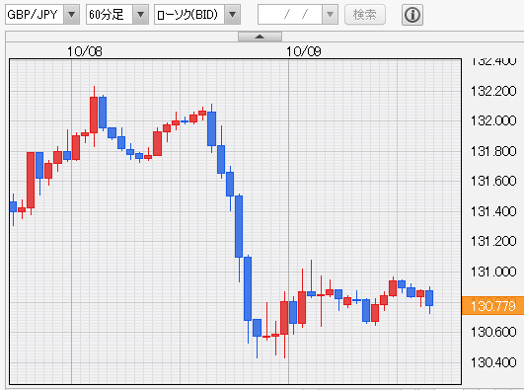Click the 131.800 price axis label
Screen dimensions: 524x390
pyautogui.click(x=493, y=151)
